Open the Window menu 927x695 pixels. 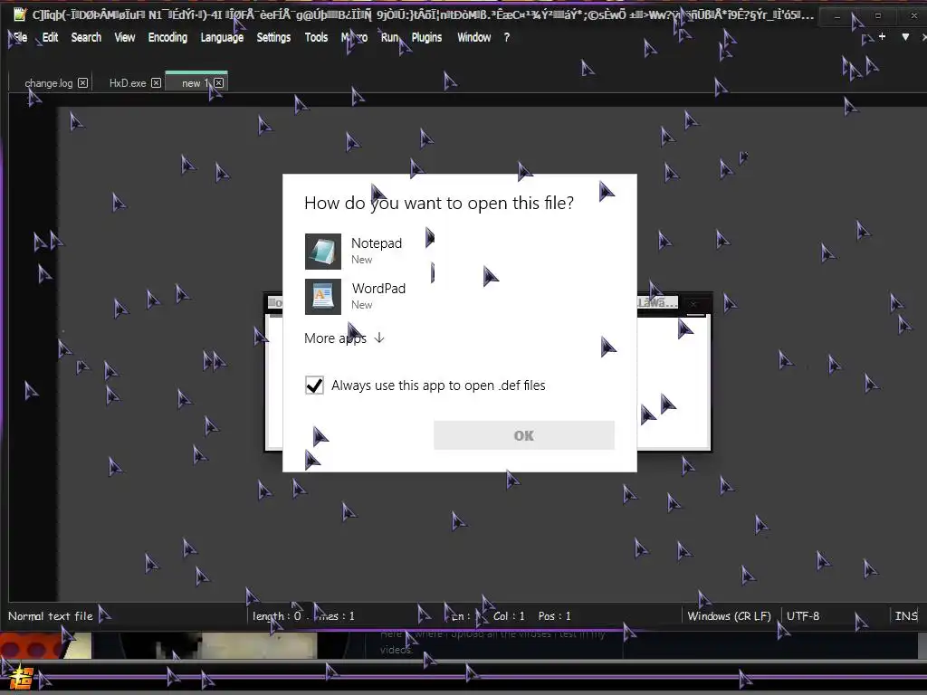[474, 37]
